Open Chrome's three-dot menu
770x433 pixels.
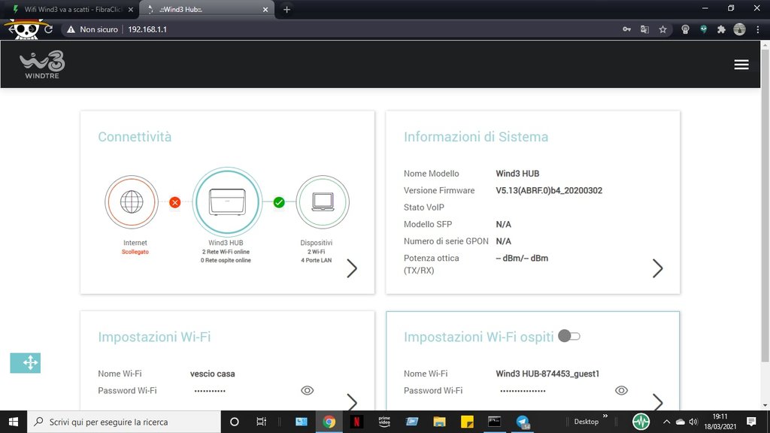(758, 29)
